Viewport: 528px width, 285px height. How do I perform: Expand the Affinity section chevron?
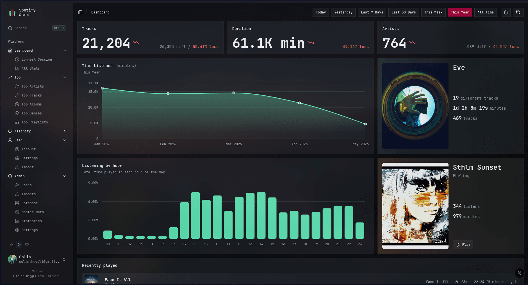pyautogui.click(x=65, y=131)
